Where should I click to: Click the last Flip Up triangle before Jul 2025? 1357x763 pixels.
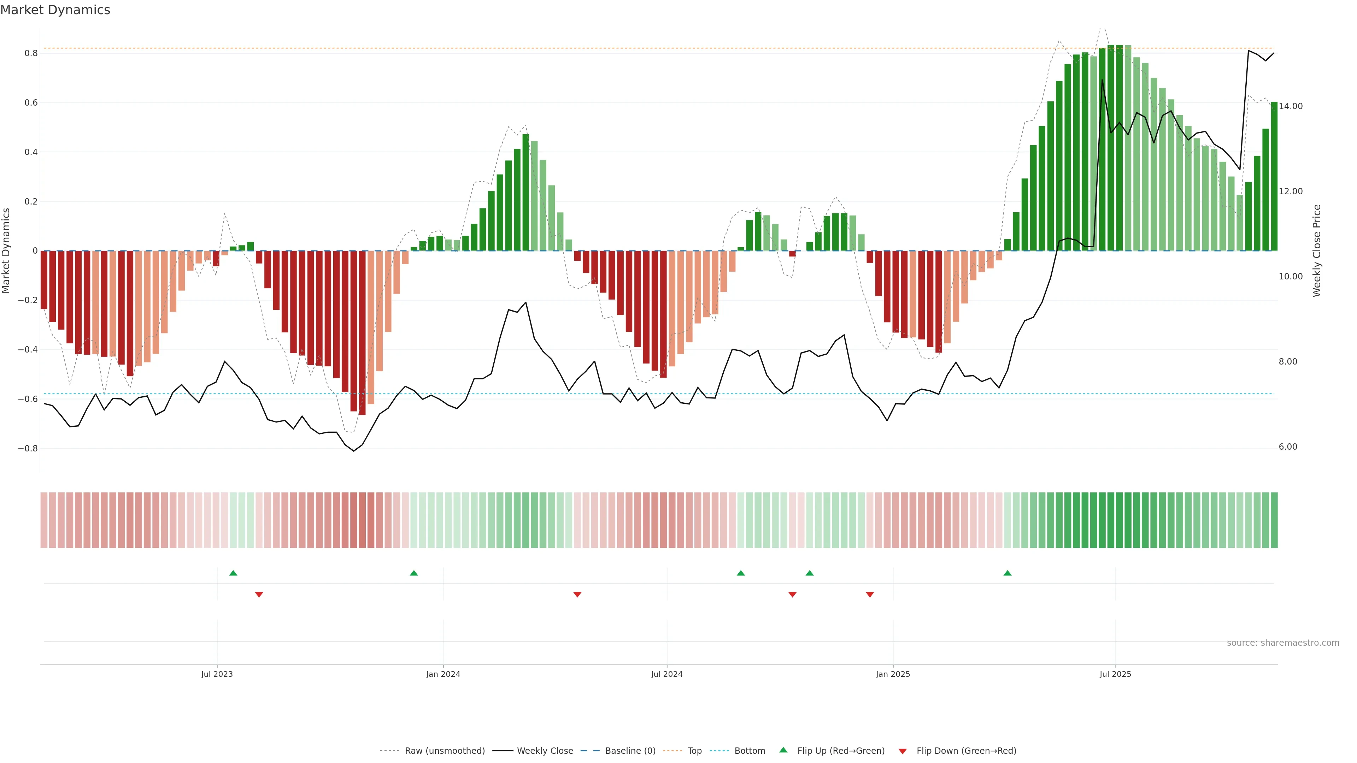tap(1007, 573)
